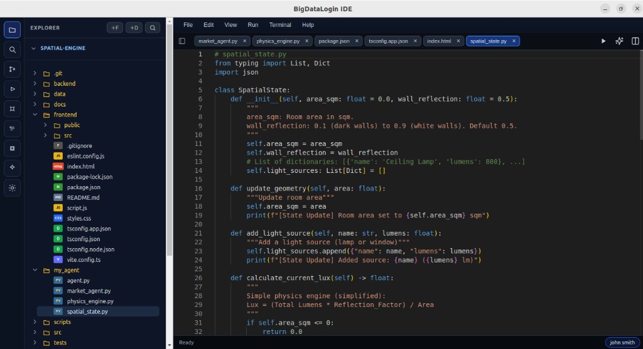
Task: Open package-lock.json in explorer
Action: tap(90, 177)
